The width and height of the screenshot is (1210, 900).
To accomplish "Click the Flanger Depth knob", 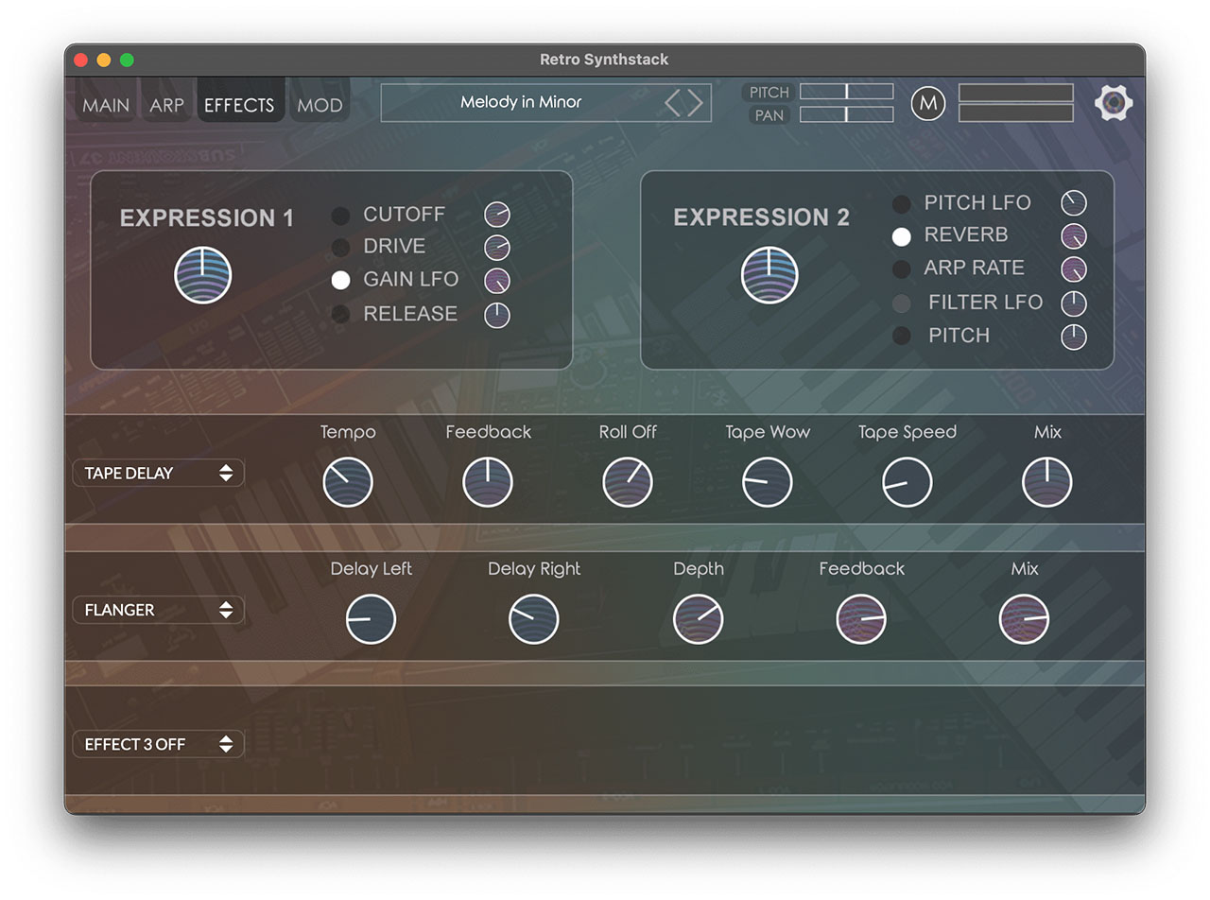I will [x=698, y=619].
